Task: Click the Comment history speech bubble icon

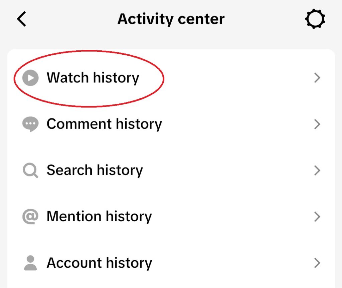Action: point(30,124)
